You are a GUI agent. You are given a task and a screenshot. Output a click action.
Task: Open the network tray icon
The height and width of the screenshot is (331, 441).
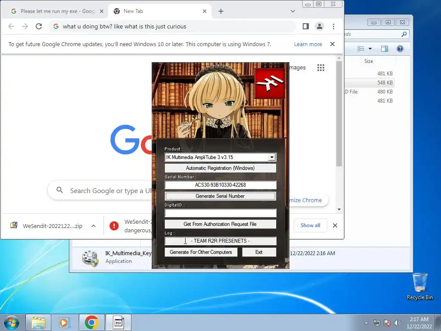click(x=376, y=323)
